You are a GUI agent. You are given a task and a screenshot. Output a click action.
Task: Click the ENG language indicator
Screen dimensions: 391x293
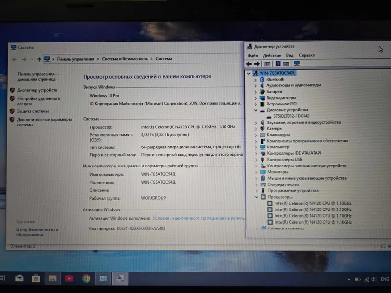pos(385,279)
